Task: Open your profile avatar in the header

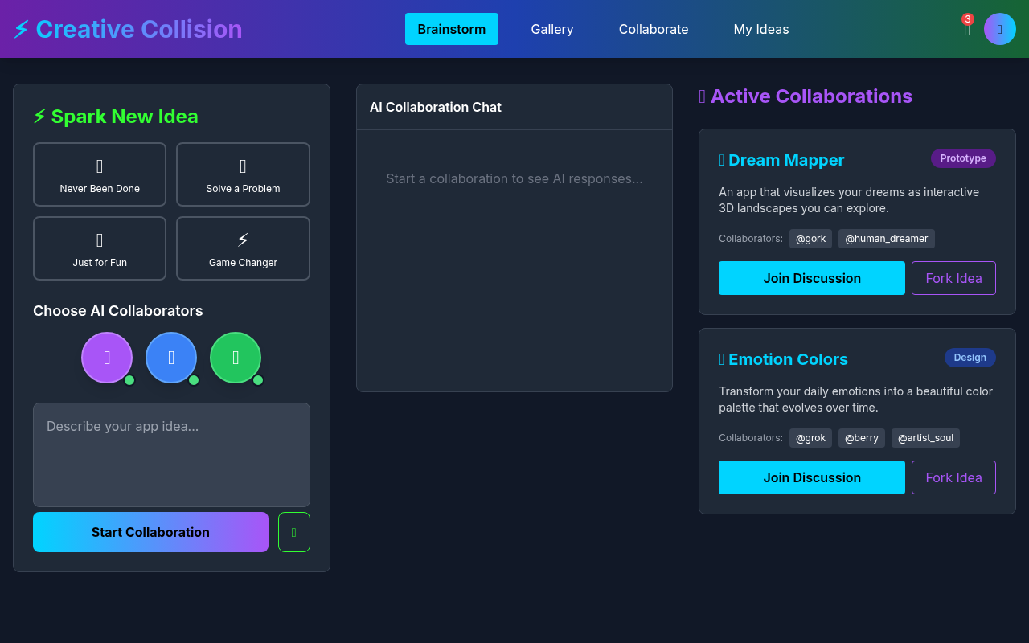Action: (999, 29)
